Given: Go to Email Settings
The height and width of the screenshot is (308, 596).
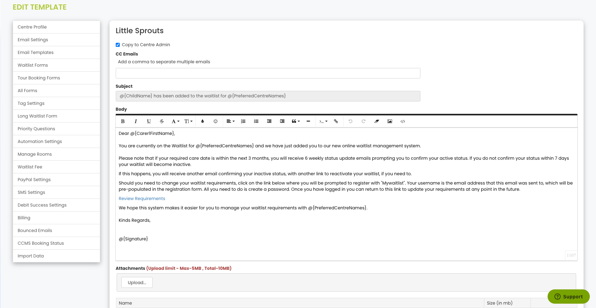Looking at the screenshot, I should pos(56,40).
